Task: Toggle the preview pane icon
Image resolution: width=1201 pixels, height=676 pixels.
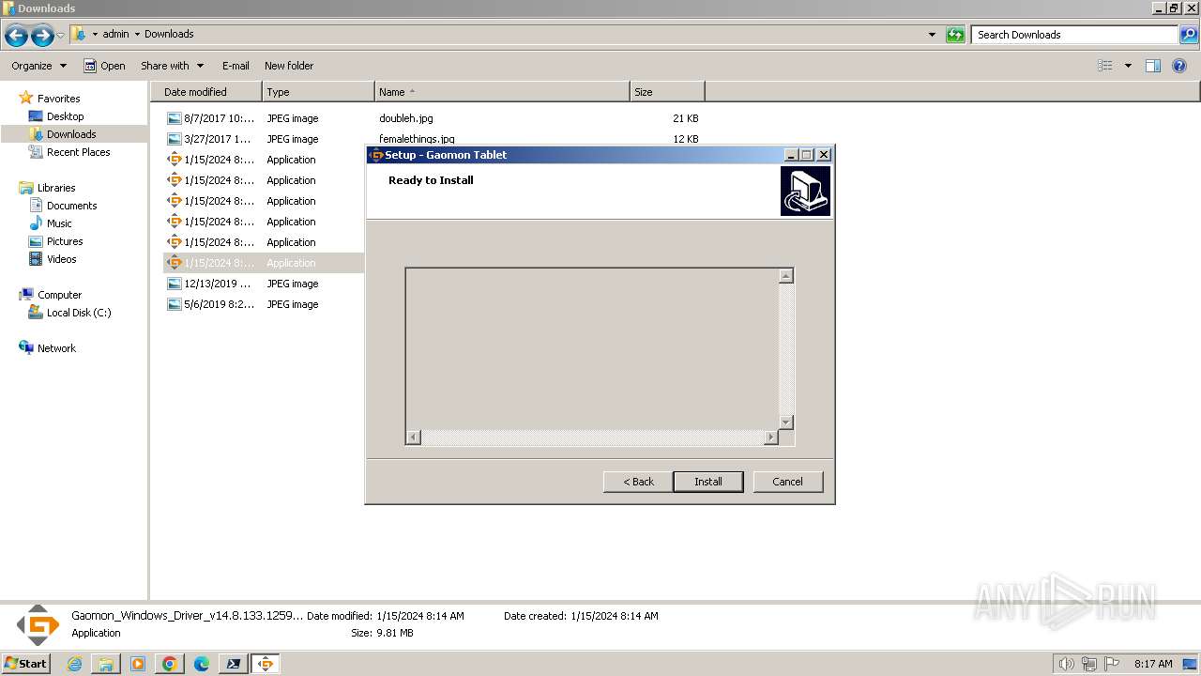Action: [1153, 66]
